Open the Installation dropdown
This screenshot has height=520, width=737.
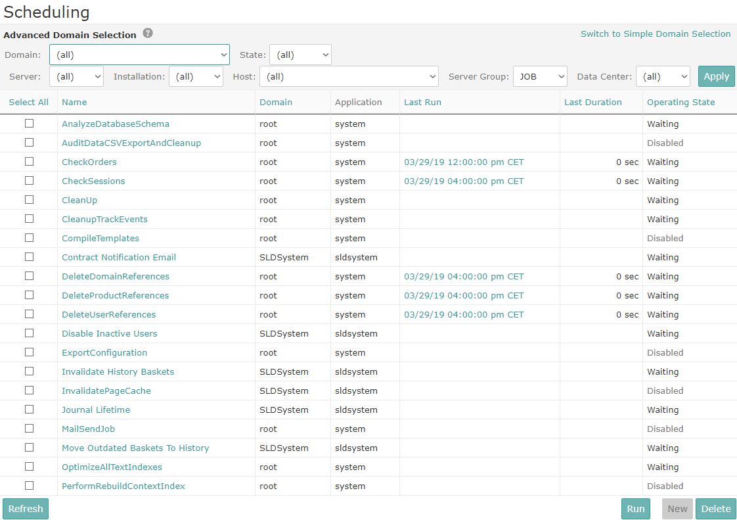(196, 76)
